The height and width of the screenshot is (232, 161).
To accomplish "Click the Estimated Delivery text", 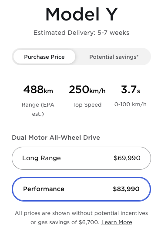I will point(81,33).
